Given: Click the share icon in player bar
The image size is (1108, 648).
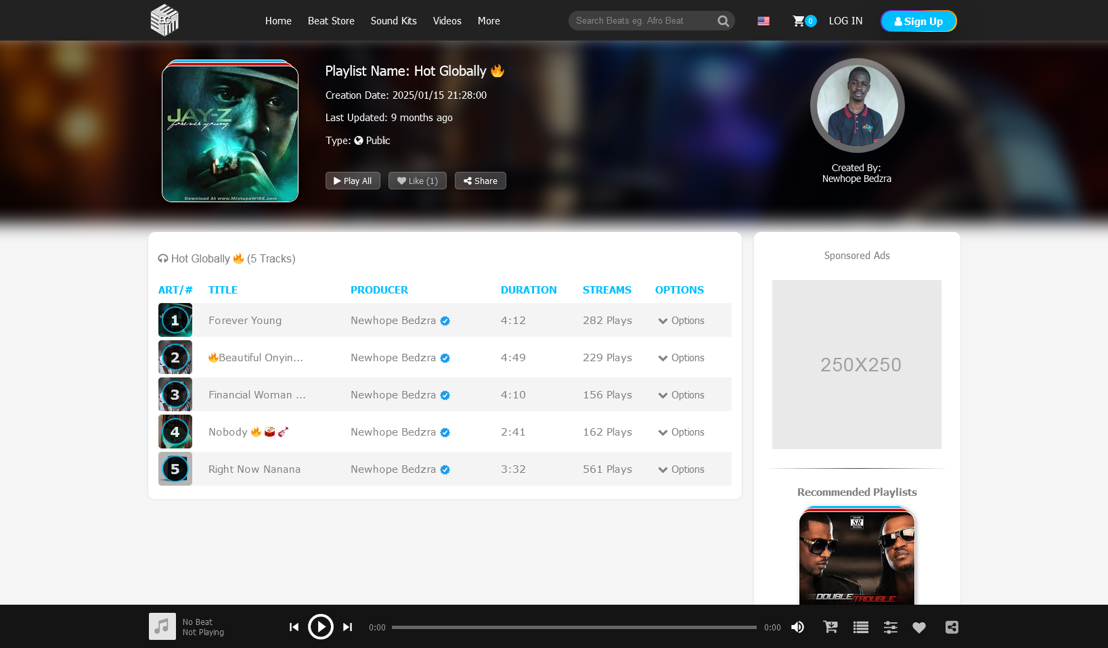Looking at the screenshot, I should point(951,627).
